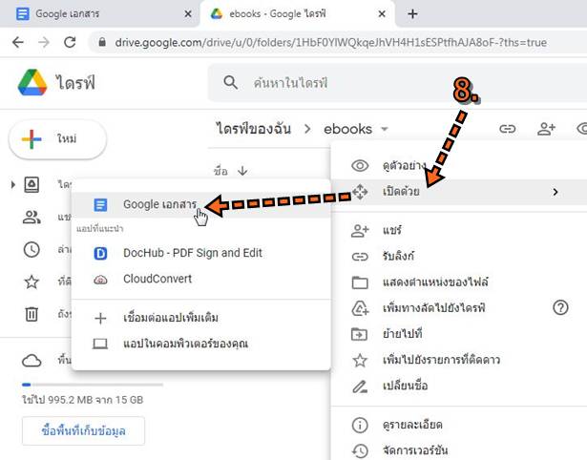Close the Google เอกสาร browser tab

point(188,14)
